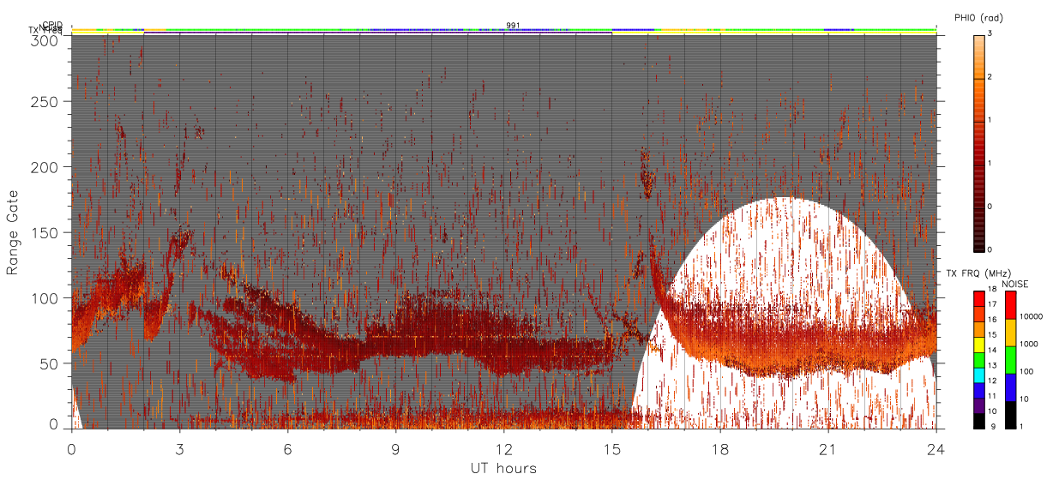Click the "PHI0 (rad)" colorbar title
Image resolution: width=1053 pixels, height=486 pixels.
978,17
